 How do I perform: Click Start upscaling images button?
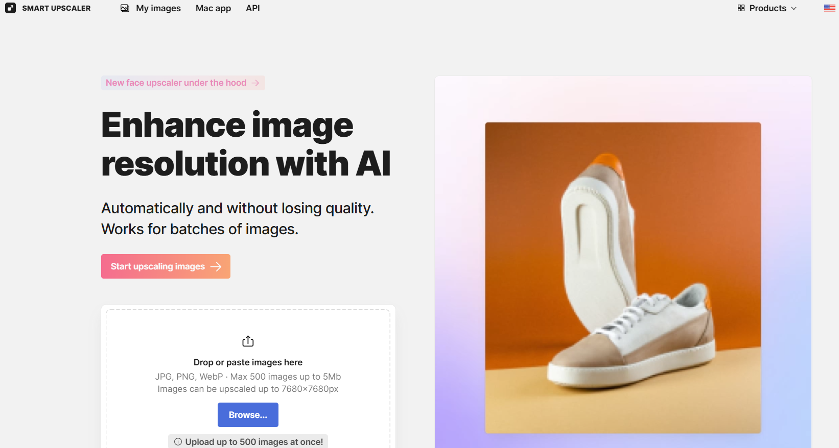coord(166,266)
